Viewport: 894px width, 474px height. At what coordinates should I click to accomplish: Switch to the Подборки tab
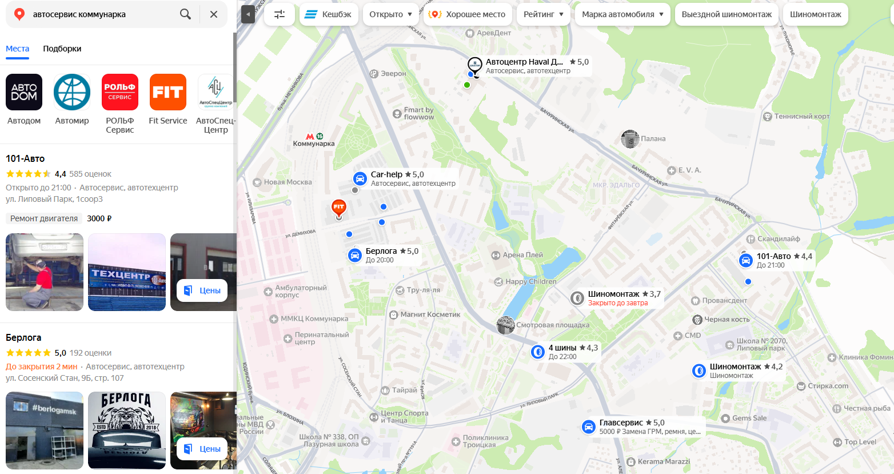pos(62,49)
